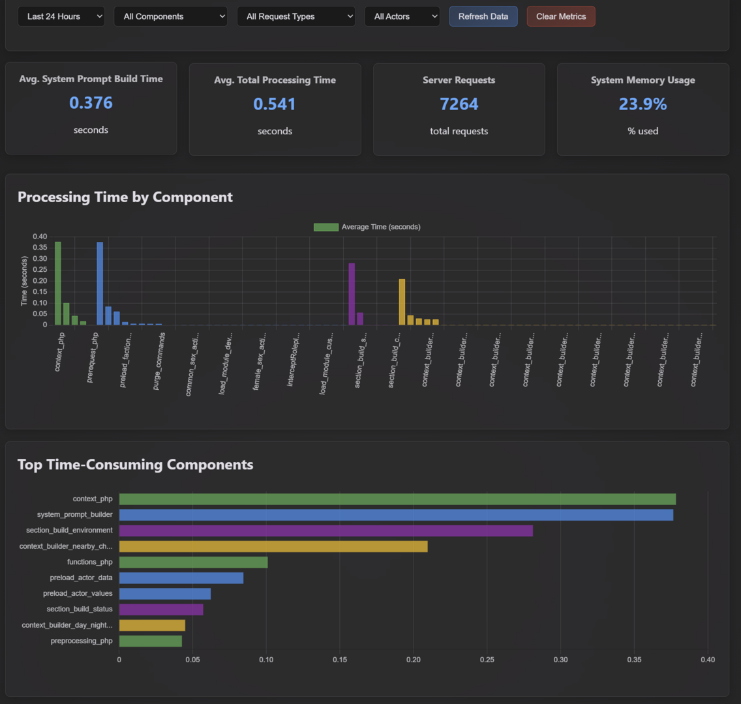Screen dimensions: 741x704
Task: Click the Time (seconds) y-axis title
Action: tap(24, 281)
